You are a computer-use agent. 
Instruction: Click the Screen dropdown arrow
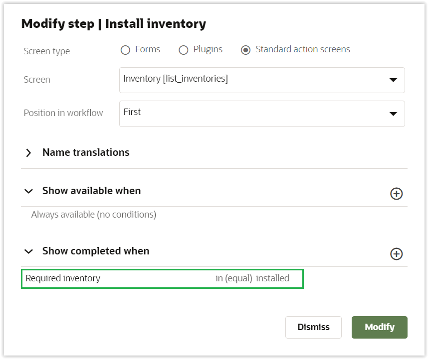(x=393, y=80)
